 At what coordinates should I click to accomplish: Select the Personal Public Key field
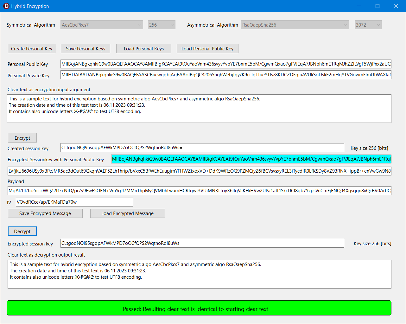point(226,64)
